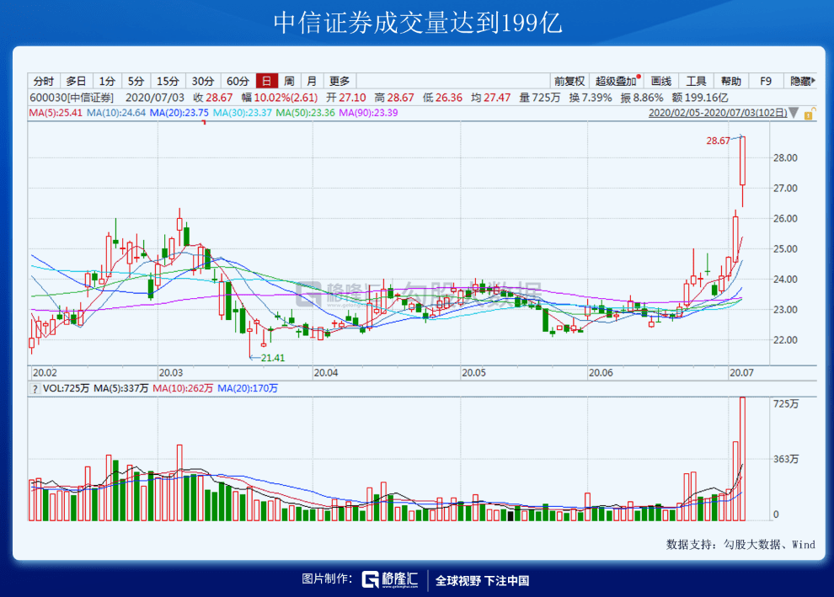
Task: Open the 工具 tools menu
Action: (x=698, y=81)
